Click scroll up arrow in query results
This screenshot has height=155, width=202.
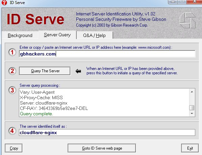pos(192,92)
